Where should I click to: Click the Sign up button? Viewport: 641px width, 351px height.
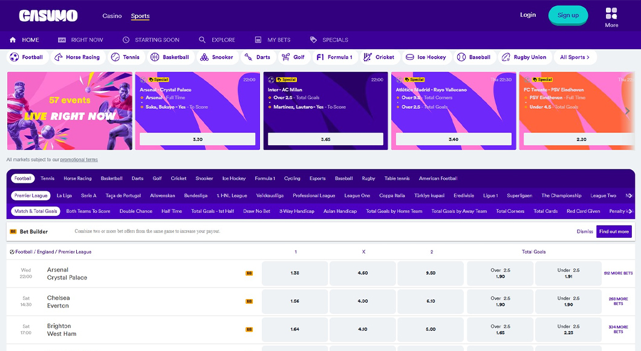tap(568, 15)
